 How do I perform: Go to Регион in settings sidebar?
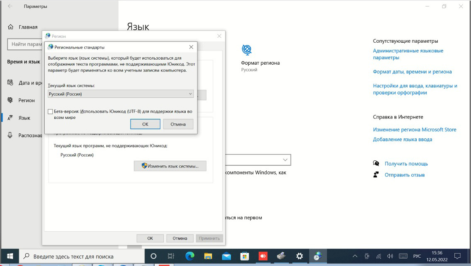pyautogui.click(x=27, y=100)
